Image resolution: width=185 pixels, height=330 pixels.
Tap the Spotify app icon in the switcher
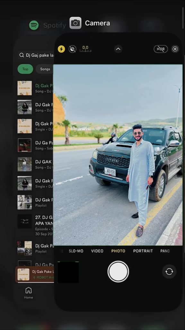[34, 25]
